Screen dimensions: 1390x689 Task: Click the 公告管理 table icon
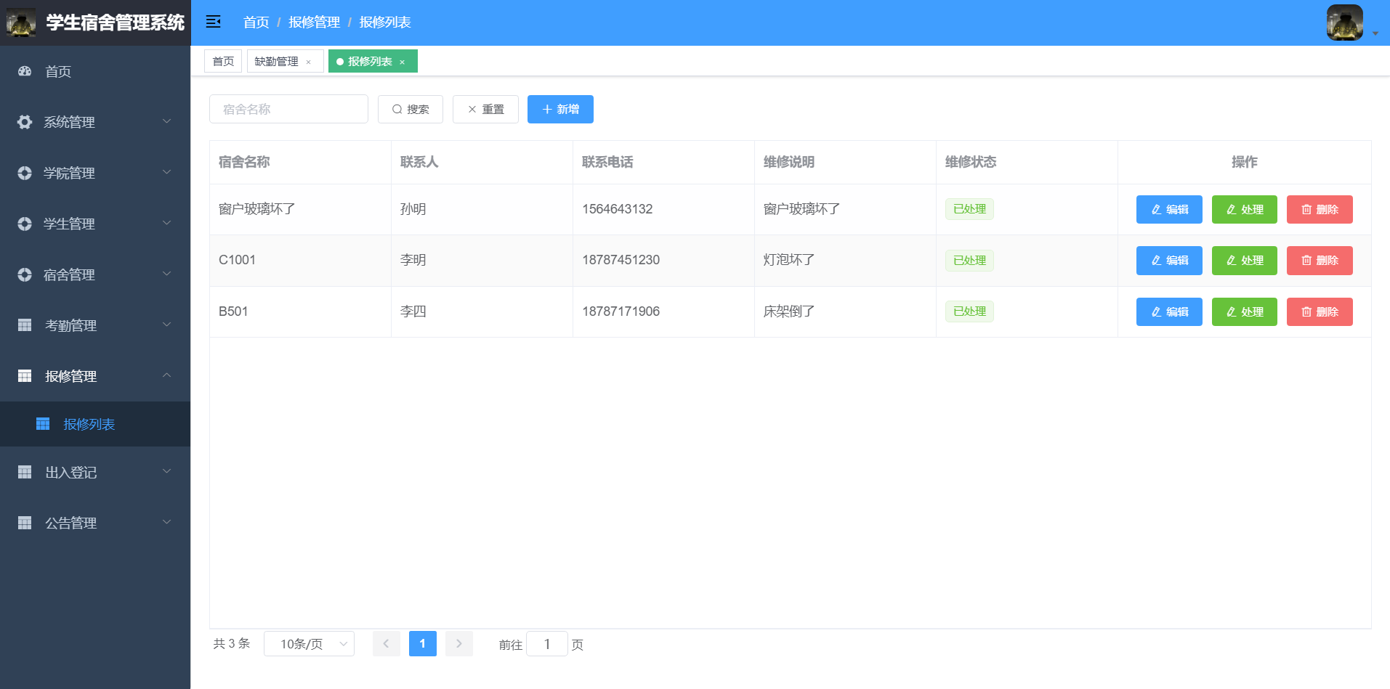click(x=25, y=523)
